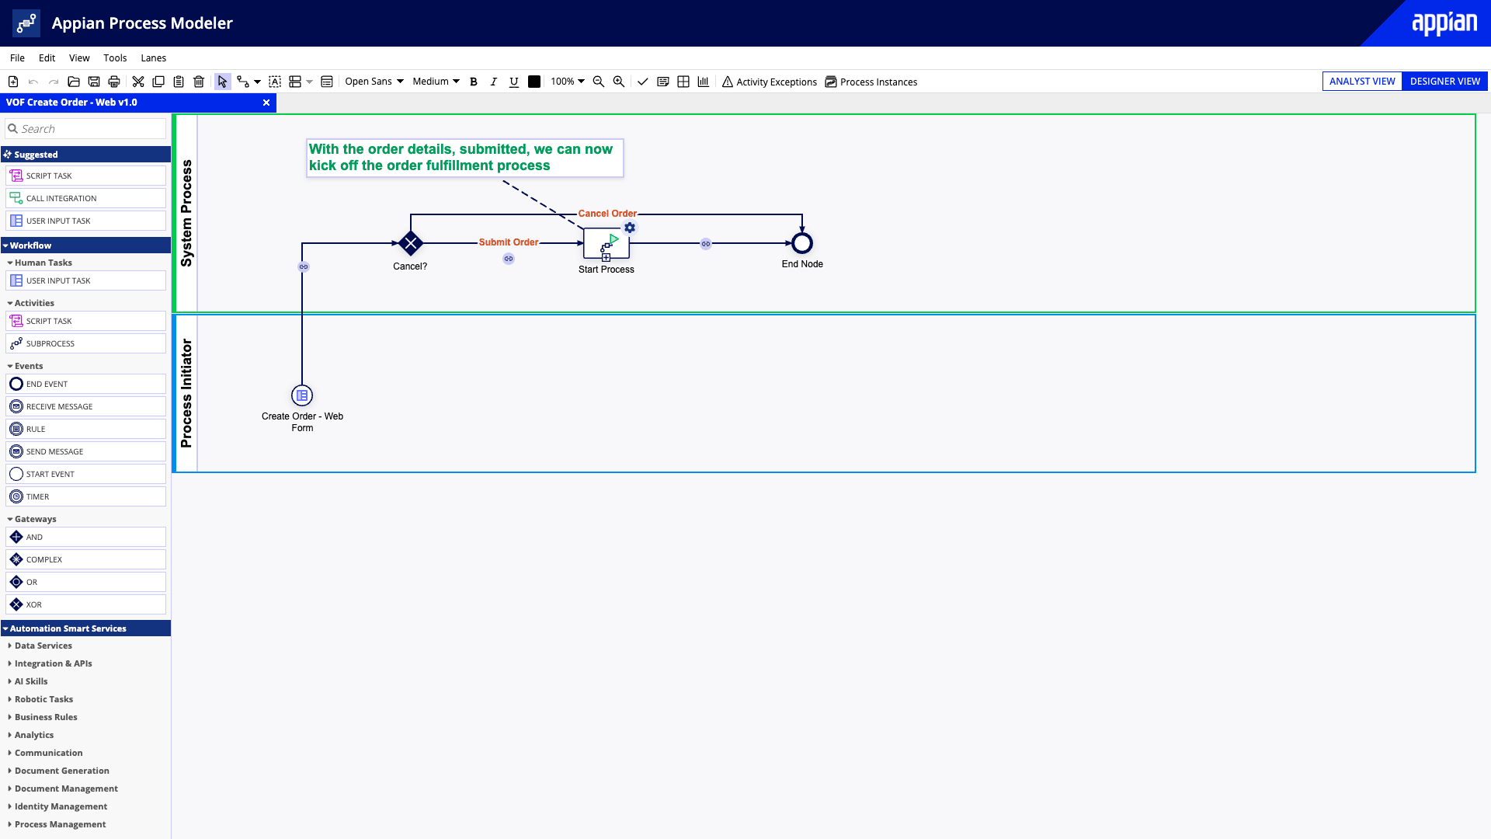Screen dimensions: 1491x839
Task: Open the Edit menu
Action: coord(47,58)
